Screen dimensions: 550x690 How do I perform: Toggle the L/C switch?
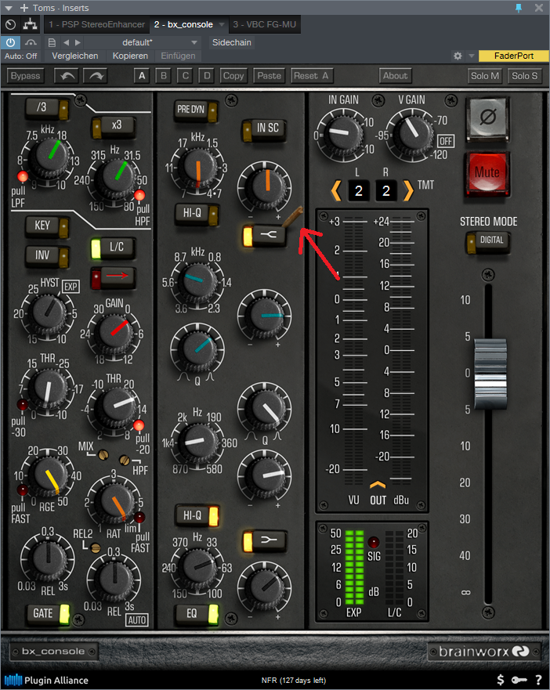point(113,247)
